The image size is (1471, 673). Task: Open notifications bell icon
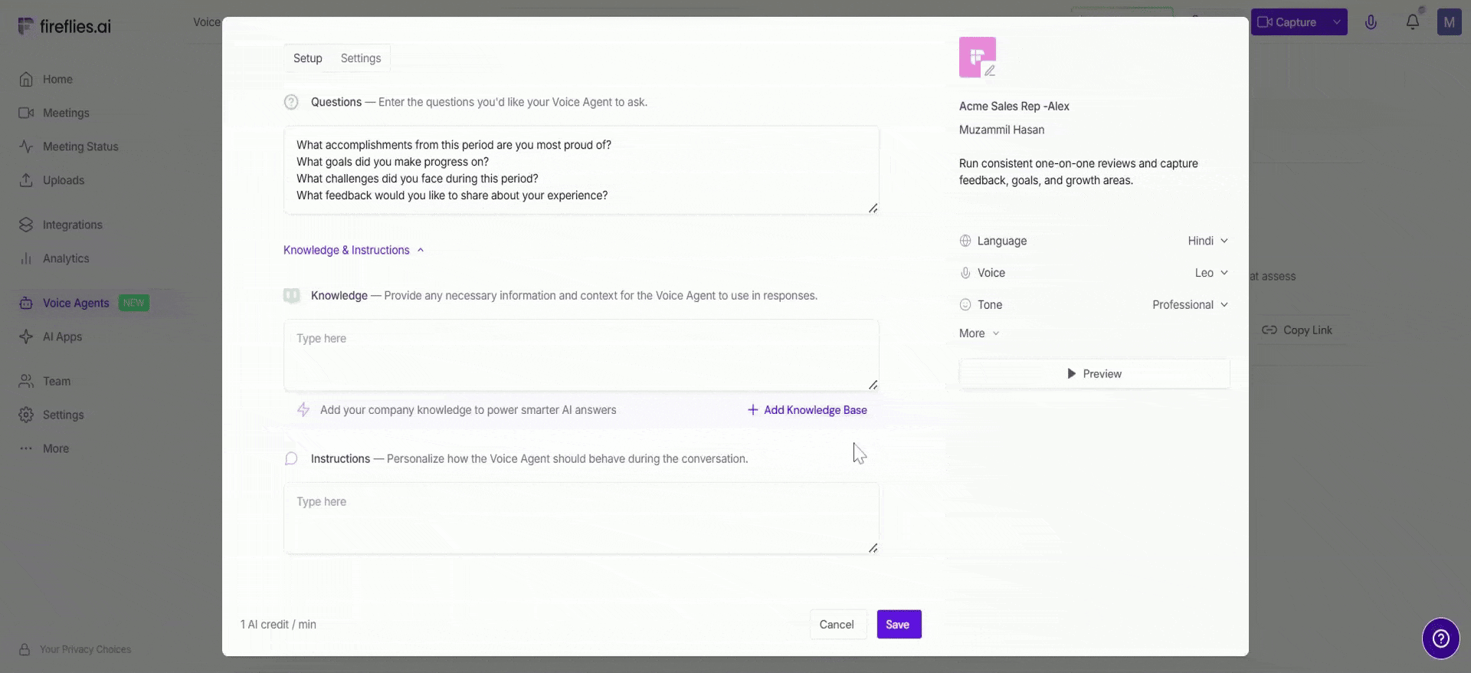tap(1412, 22)
